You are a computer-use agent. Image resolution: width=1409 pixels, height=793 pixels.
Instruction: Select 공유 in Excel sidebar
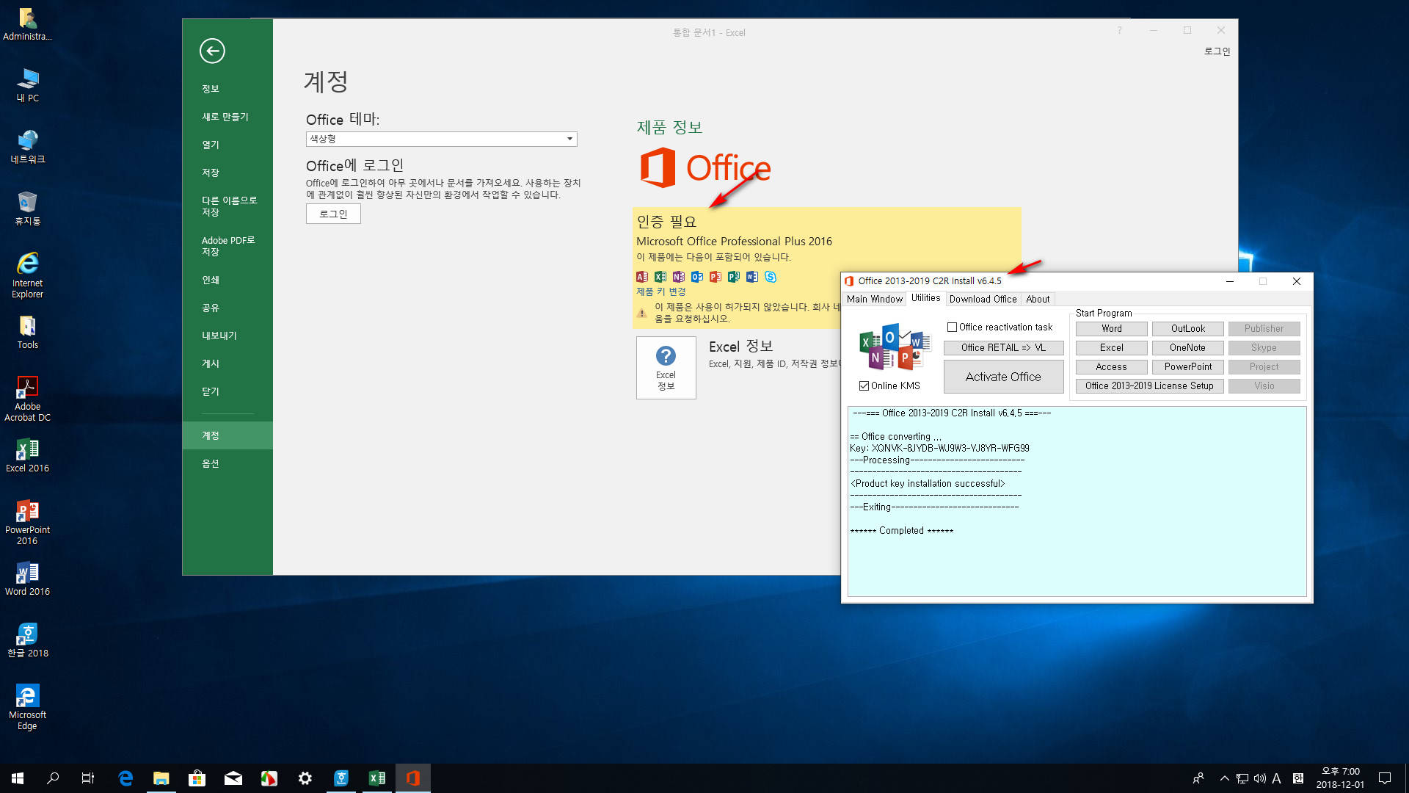(227, 308)
